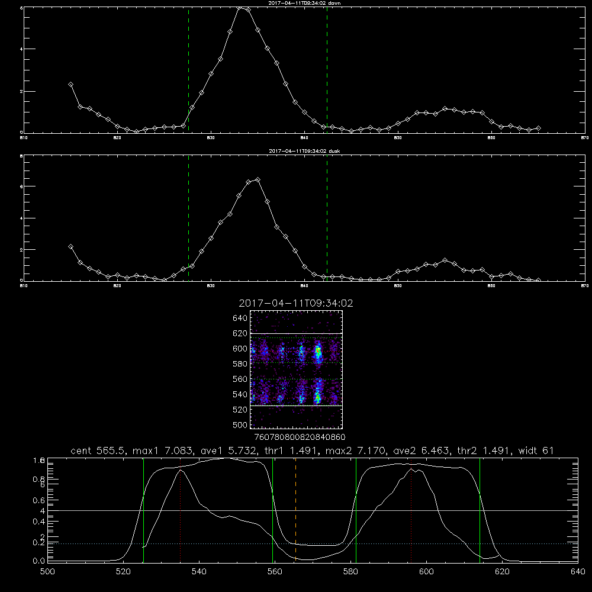Click the 600 x-axis label of bottom plot
The width and height of the screenshot is (592, 592).
427,572
